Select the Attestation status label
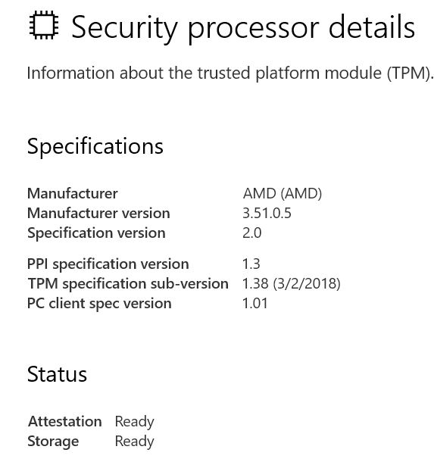 pyautogui.click(x=65, y=421)
